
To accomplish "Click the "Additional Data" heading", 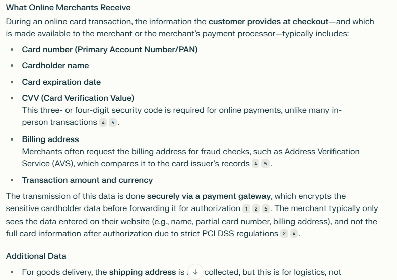I will (x=36, y=256).
